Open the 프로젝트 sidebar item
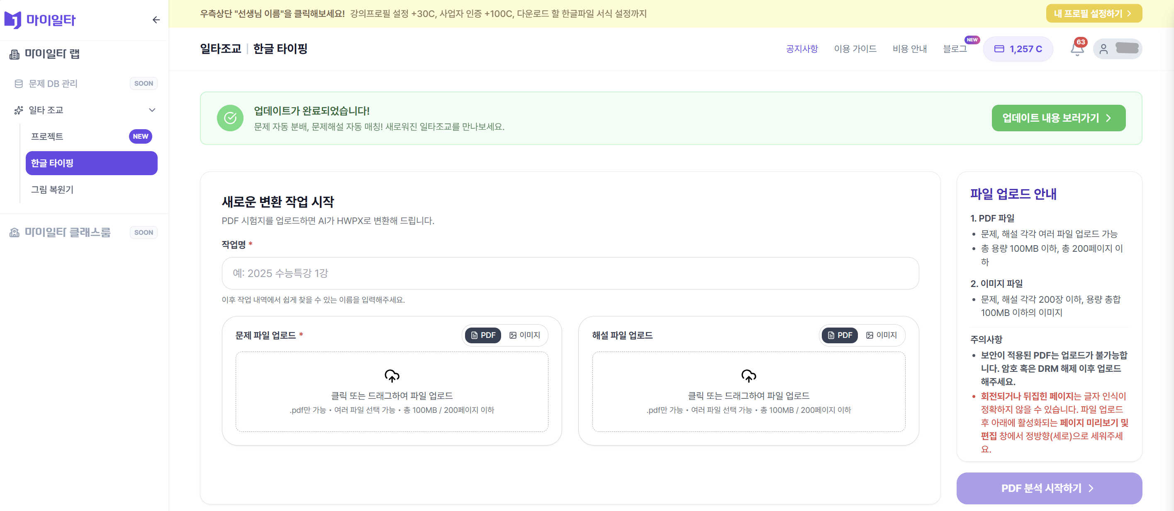1174x511 pixels. tap(47, 137)
